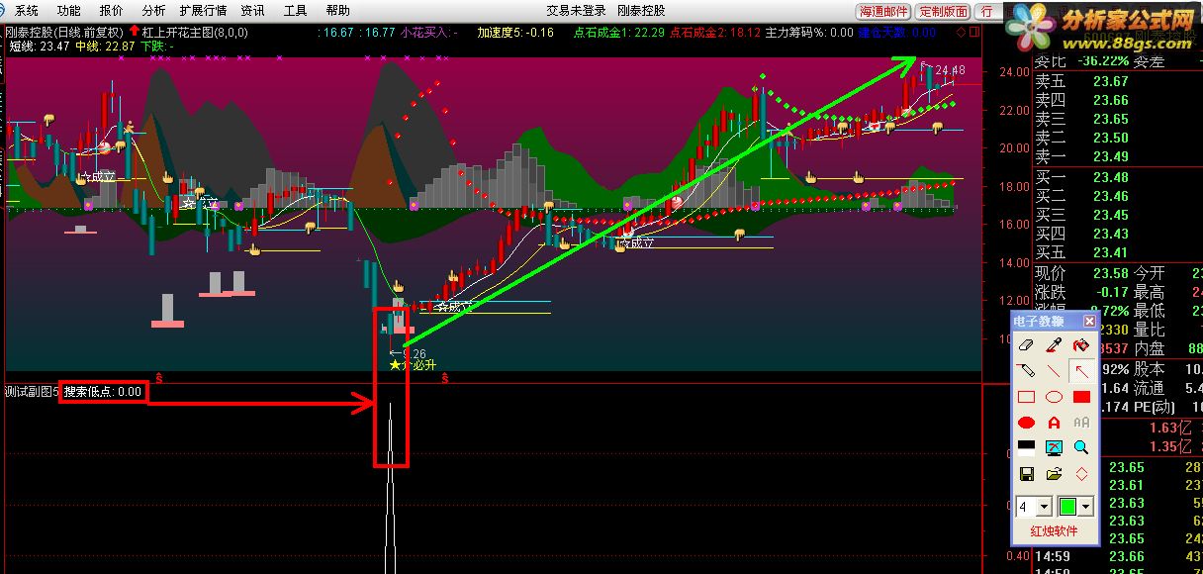Select the straight line drawing tool
This screenshot has height=574, width=1203.
pos(1054,371)
